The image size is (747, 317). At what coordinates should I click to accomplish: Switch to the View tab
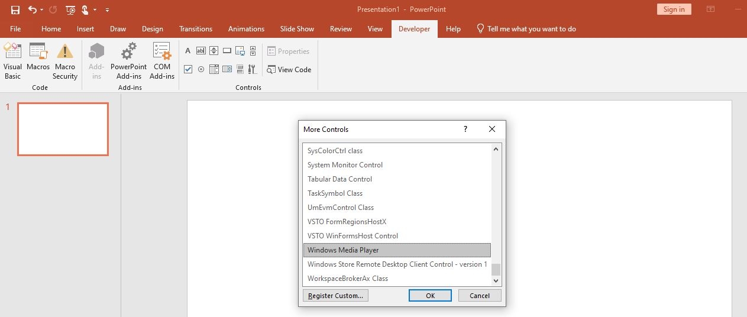point(375,28)
